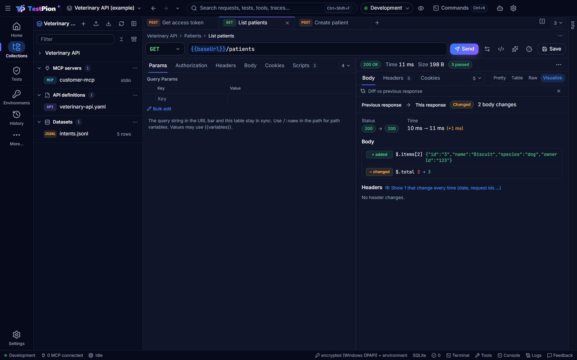Toggle the eye icon next to Development
The height and width of the screenshot is (360, 577).
(421, 8)
